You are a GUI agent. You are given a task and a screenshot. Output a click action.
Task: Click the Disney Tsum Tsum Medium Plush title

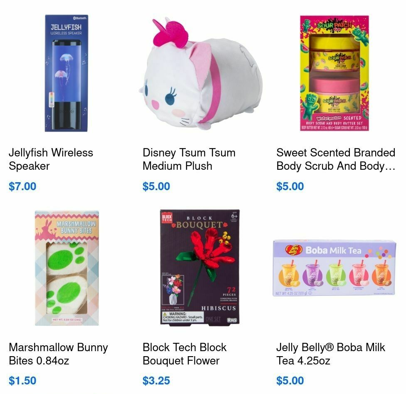click(x=189, y=159)
